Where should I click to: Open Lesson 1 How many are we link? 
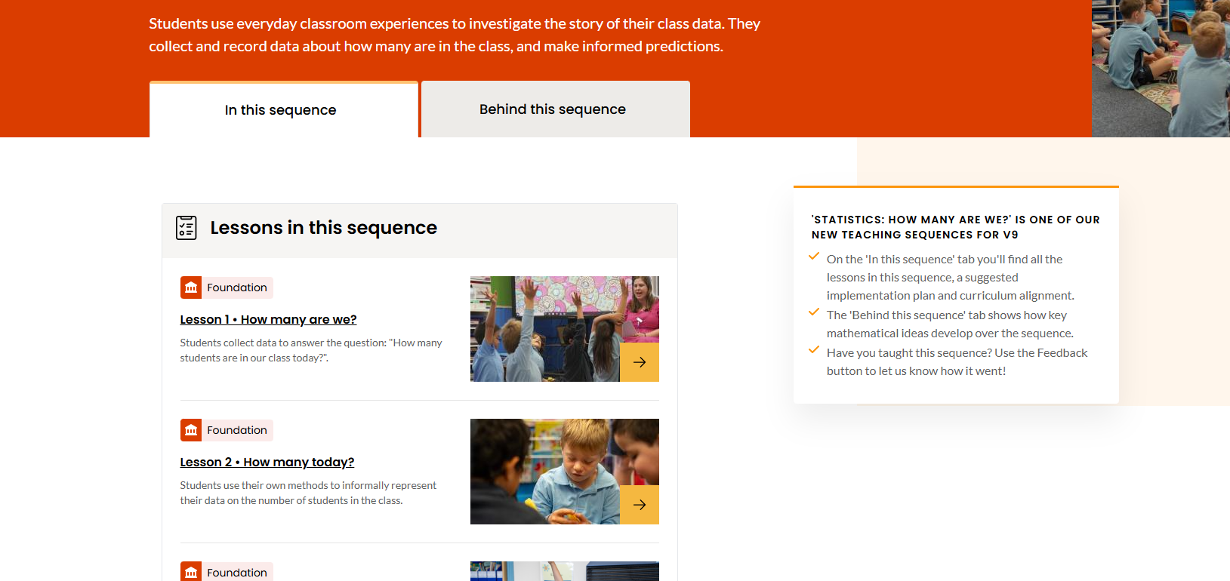[x=268, y=319]
